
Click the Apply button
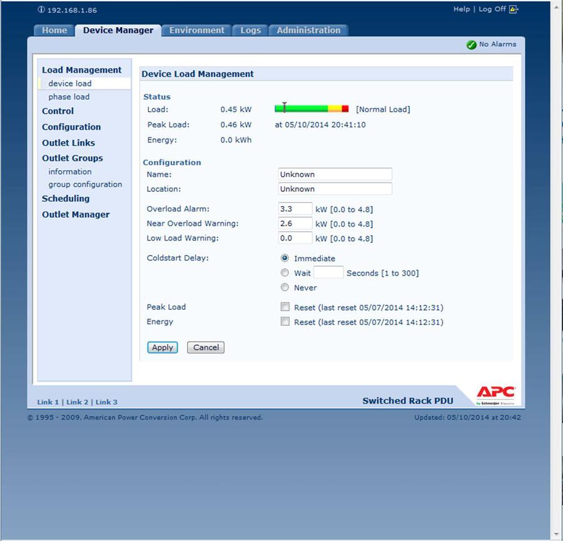(x=162, y=347)
